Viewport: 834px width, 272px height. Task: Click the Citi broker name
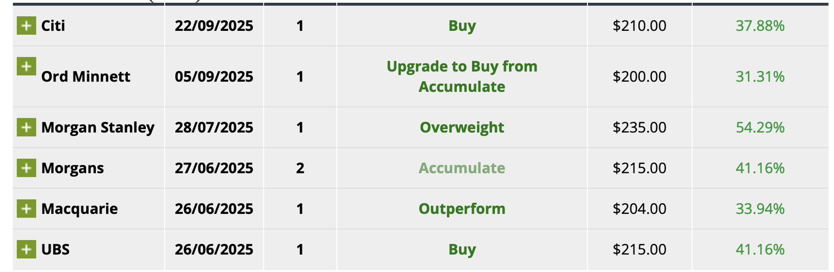tap(53, 26)
